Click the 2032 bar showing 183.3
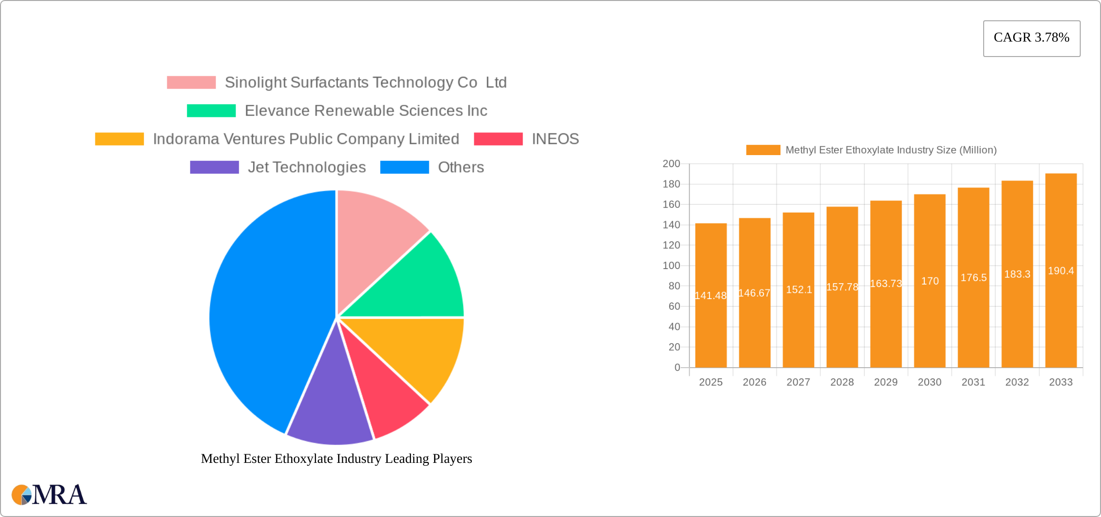The height and width of the screenshot is (517, 1101). coord(1017,274)
